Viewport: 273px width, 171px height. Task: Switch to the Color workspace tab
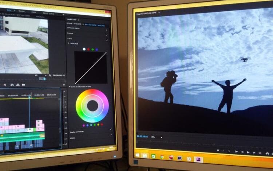click(x=9, y=10)
